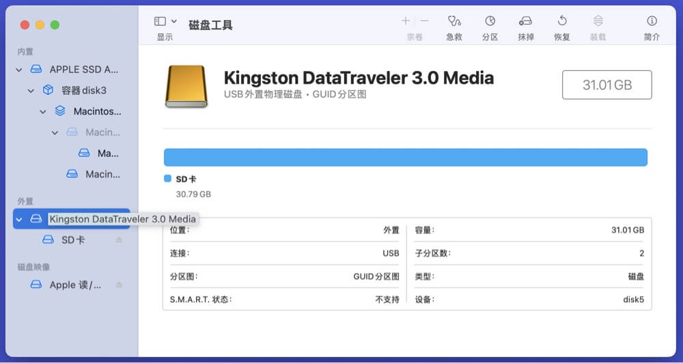Select APPLE SSD A... in sidebar
This screenshot has height=363, width=683.
coord(72,69)
